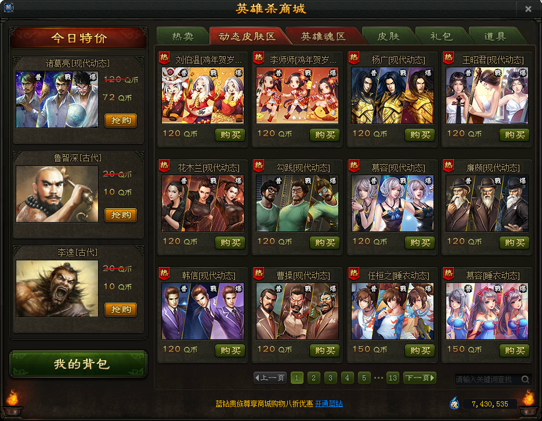This screenshot has width=542, height=421.
Task: Click 抢购 for 诸葛亮[现代动态]
Action: click(121, 121)
